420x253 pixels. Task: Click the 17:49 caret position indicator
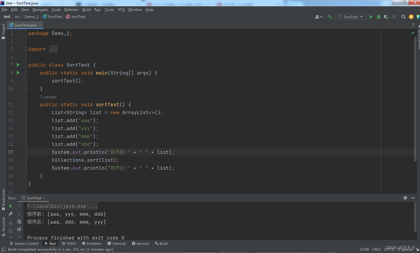(x=364, y=249)
